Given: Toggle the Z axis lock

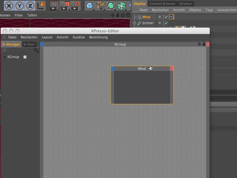Looking at the screenshot, I should click(30, 5).
